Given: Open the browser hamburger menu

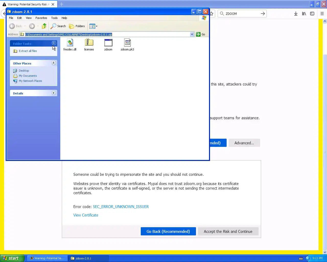Looking at the screenshot, I should (322, 14).
